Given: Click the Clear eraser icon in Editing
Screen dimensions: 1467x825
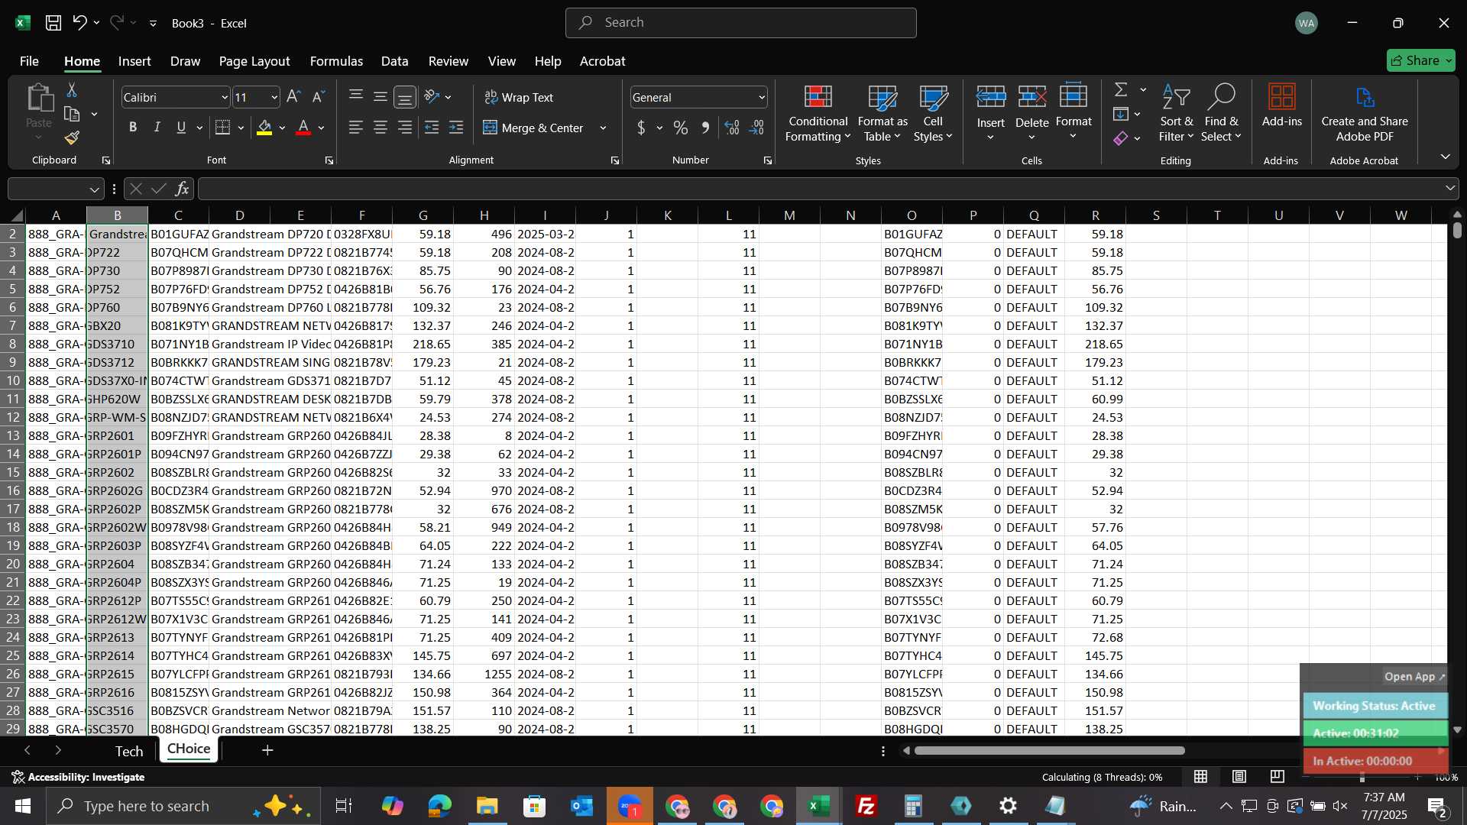Looking at the screenshot, I should 1121,138.
